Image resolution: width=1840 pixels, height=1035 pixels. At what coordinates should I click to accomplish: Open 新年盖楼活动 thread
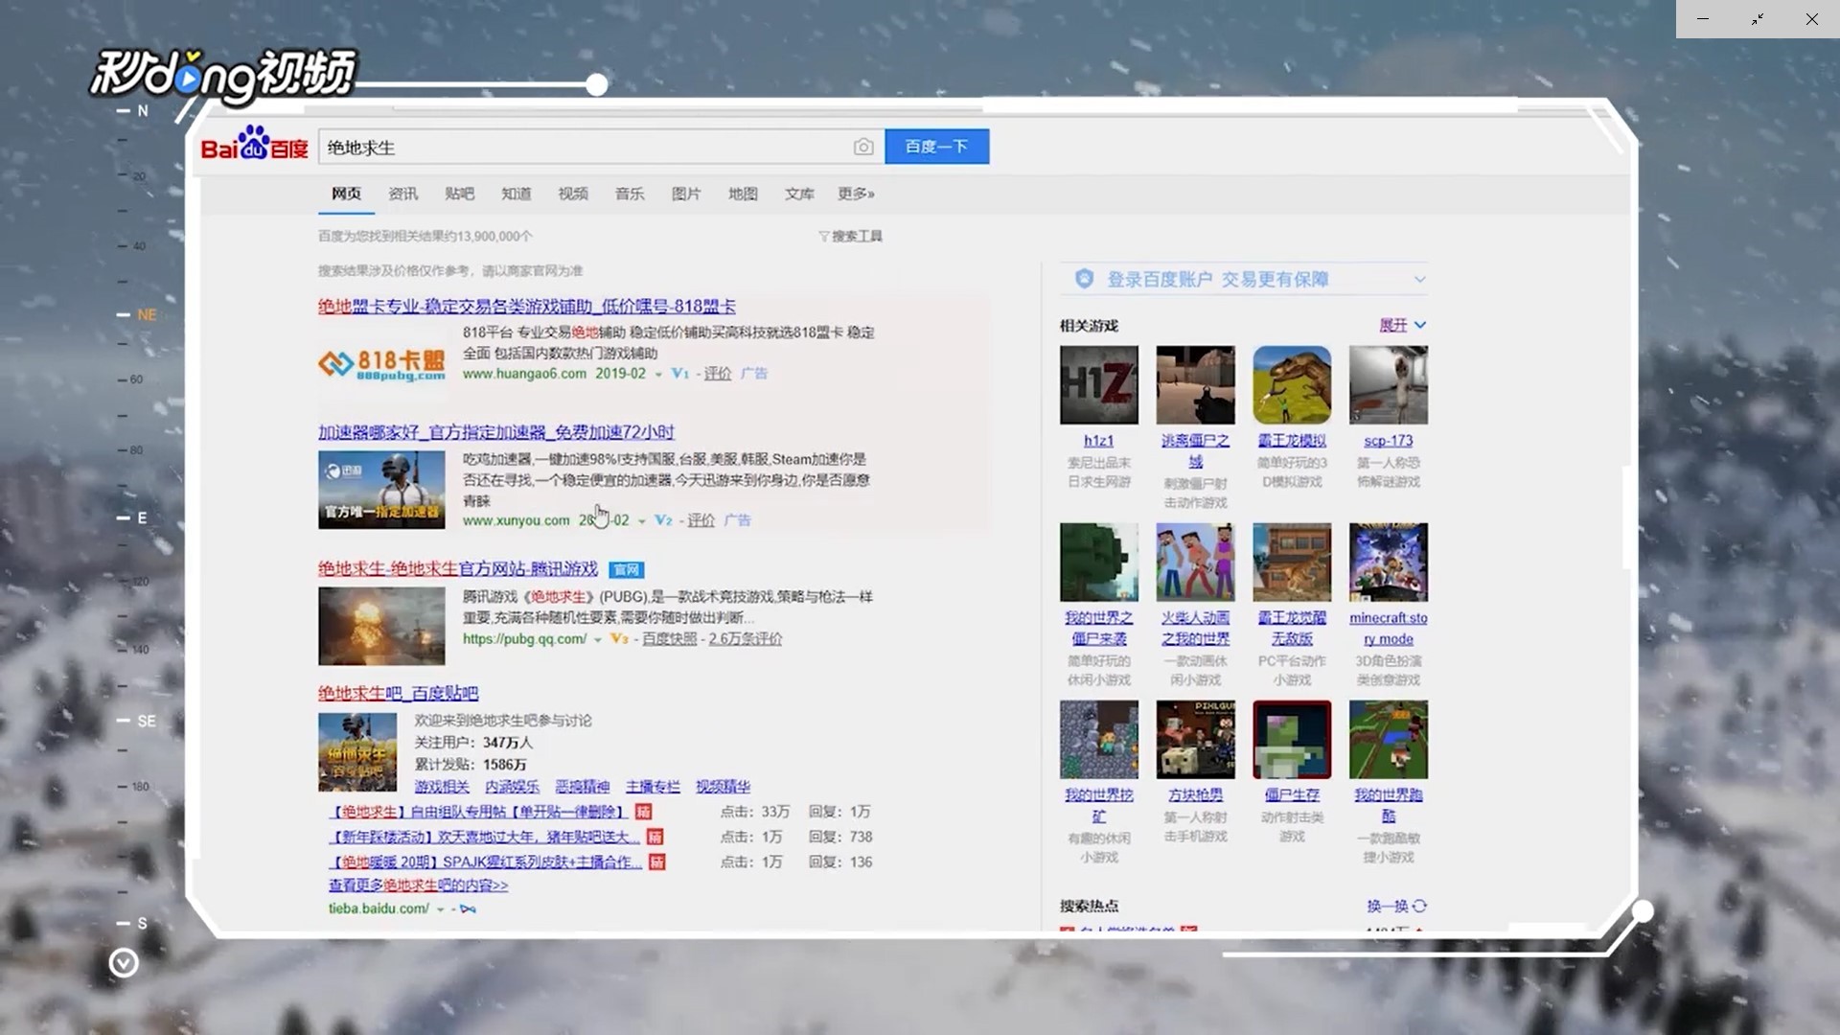click(483, 837)
